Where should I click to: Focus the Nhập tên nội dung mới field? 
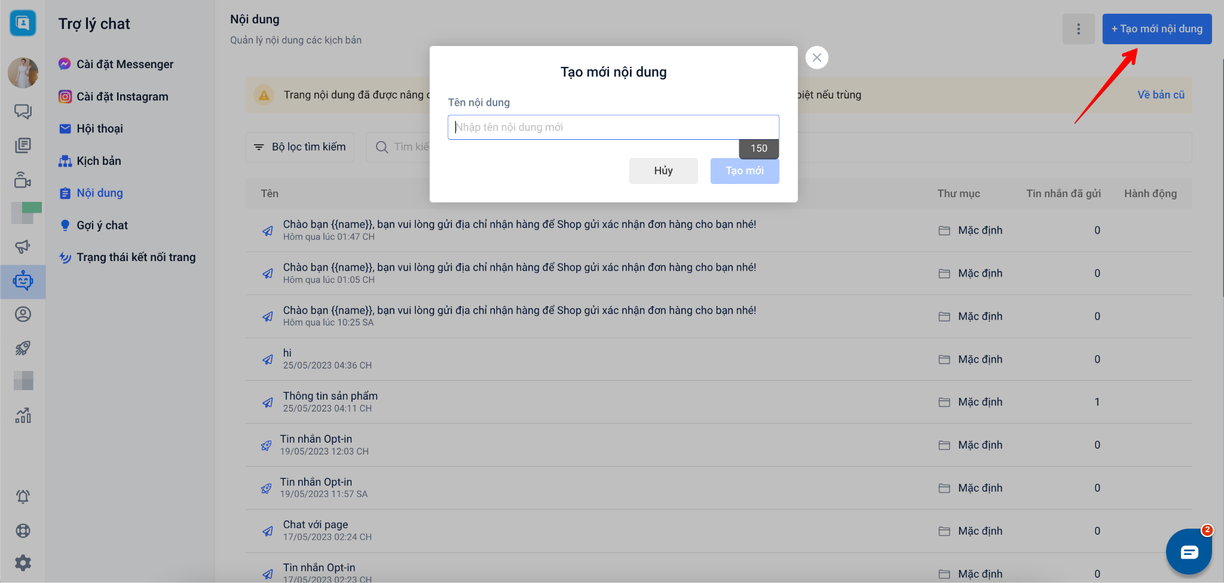613,127
